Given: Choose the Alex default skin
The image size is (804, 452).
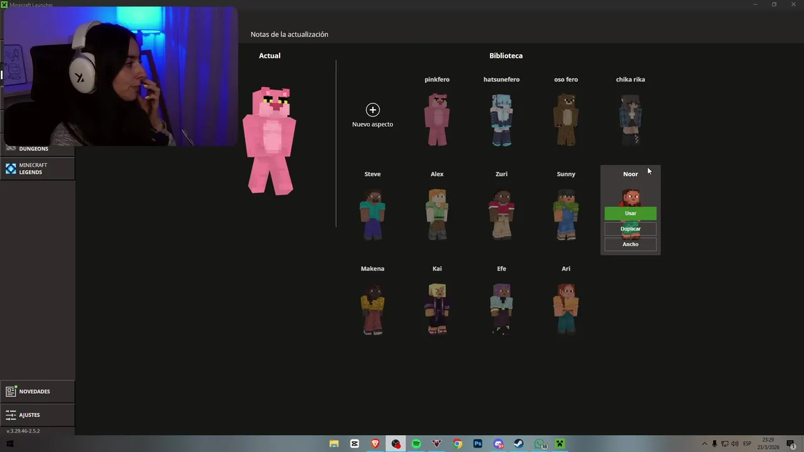Looking at the screenshot, I should [437, 214].
